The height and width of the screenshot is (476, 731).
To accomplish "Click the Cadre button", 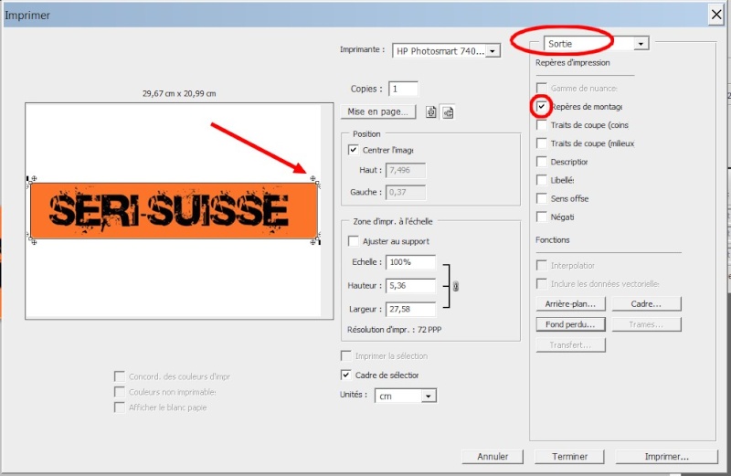I will (x=646, y=304).
